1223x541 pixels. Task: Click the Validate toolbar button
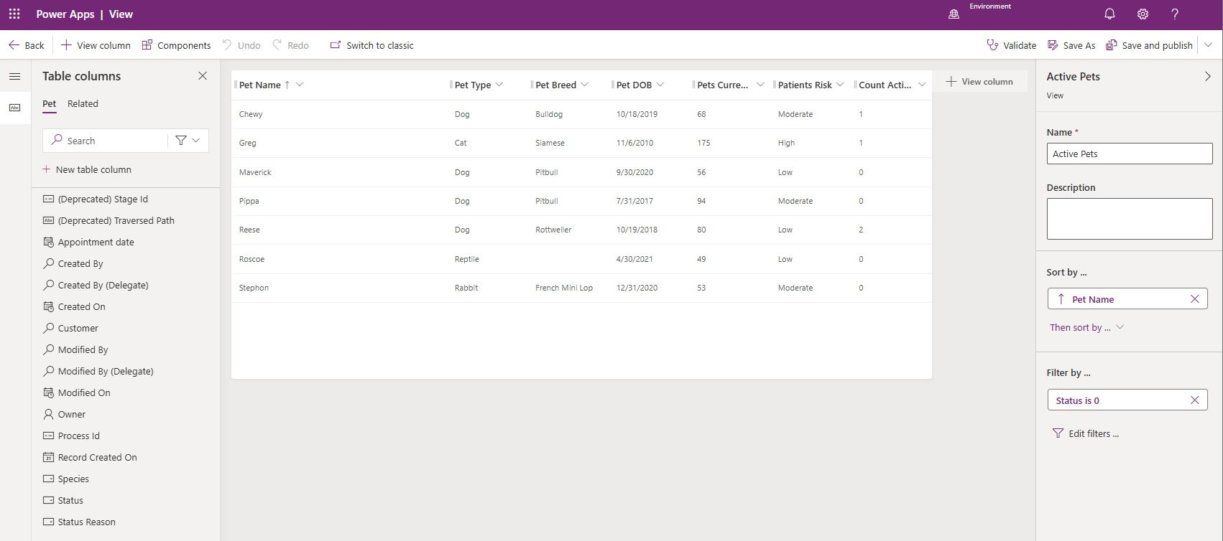click(x=1012, y=45)
